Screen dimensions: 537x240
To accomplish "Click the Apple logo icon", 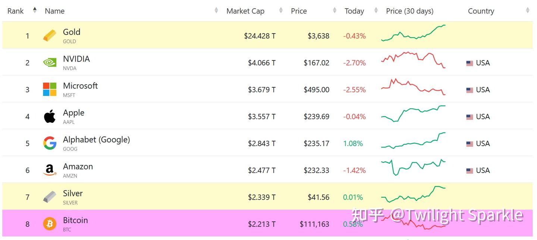I will [x=50, y=116].
